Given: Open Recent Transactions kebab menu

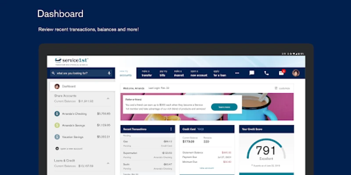Looking at the screenshot, I should point(171,129).
